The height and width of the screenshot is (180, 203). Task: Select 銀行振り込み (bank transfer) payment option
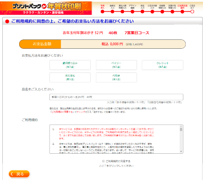click(70, 65)
